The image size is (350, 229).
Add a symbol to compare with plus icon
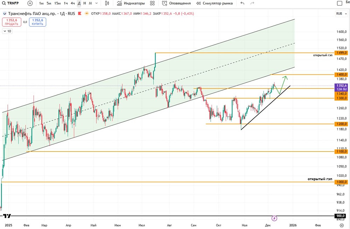pos(30,4)
